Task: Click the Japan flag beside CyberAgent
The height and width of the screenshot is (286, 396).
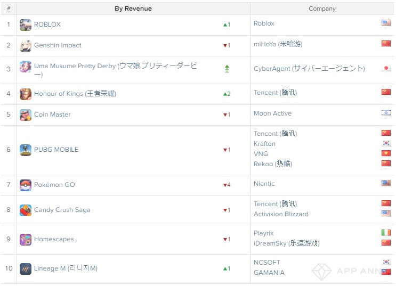Action: pyautogui.click(x=386, y=68)
